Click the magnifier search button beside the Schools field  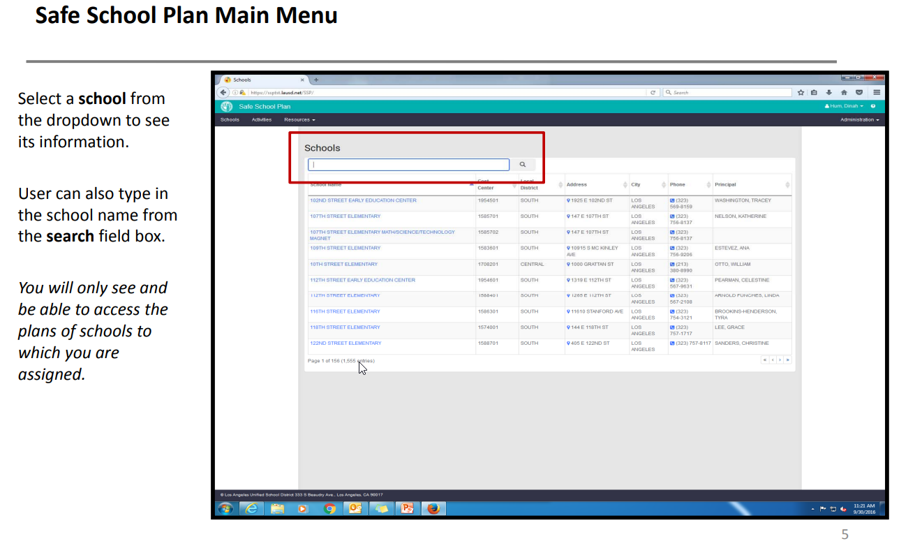522,165
